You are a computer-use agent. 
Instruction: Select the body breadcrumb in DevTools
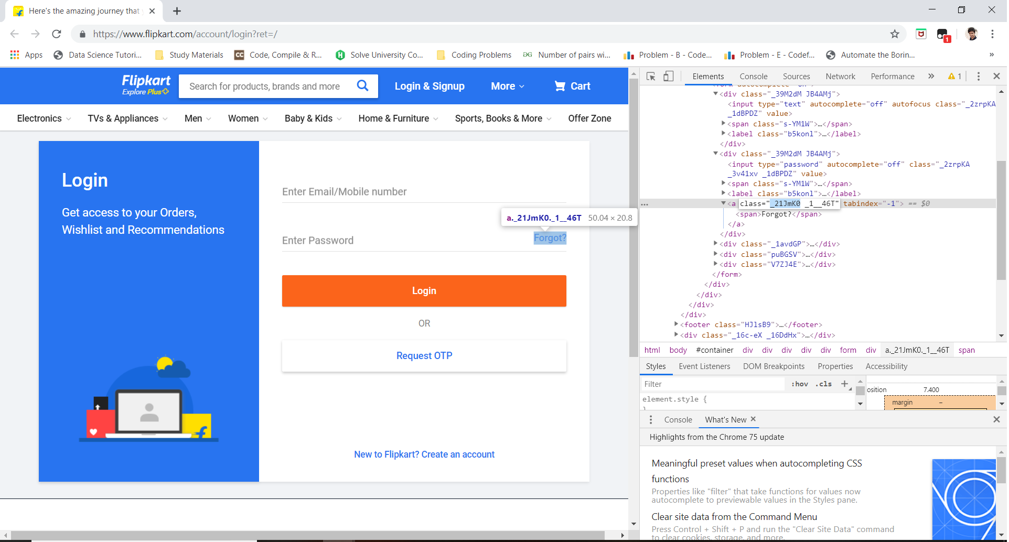678,350
